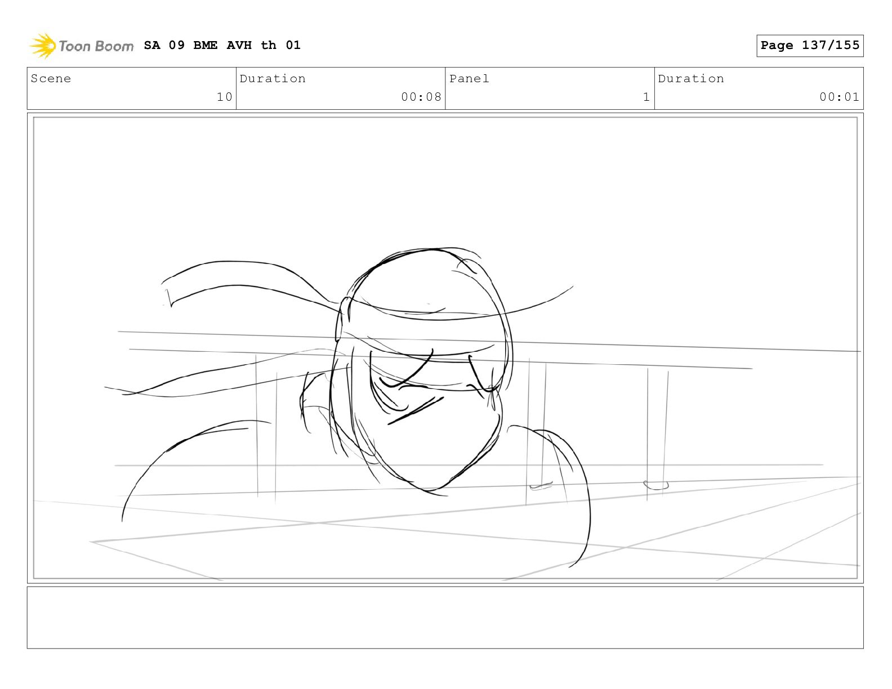The width and height of the screenshot is (892, 689).
Task: Click the panel number '1'
Action: 646,97
